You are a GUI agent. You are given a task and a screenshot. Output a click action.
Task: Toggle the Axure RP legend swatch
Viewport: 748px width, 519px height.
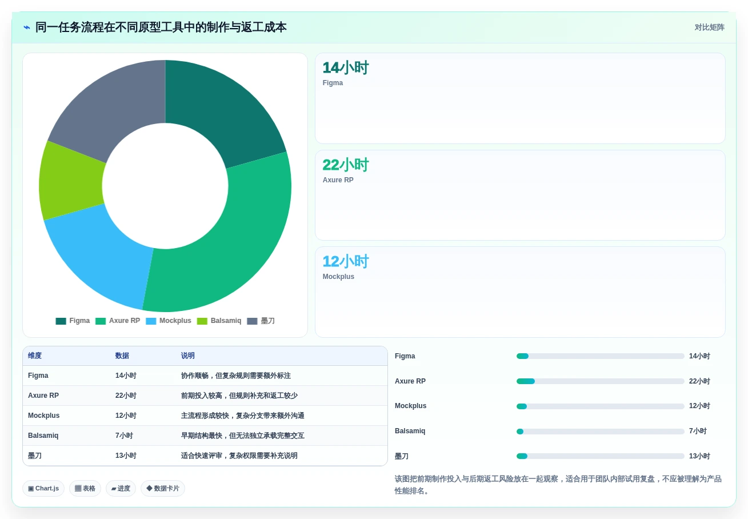[101, 321]
